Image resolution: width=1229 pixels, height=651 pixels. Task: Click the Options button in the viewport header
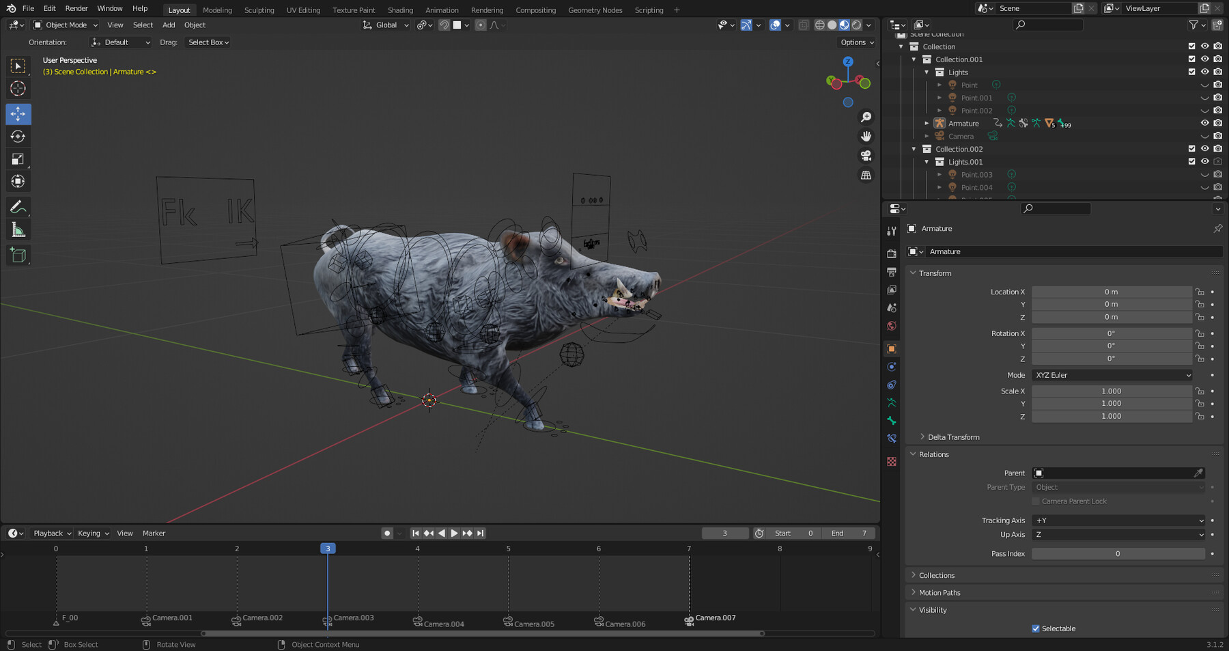[x=856, y=42]
